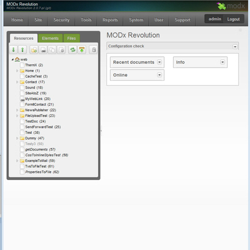Click the ThermX document icon

tap(22, 65)
